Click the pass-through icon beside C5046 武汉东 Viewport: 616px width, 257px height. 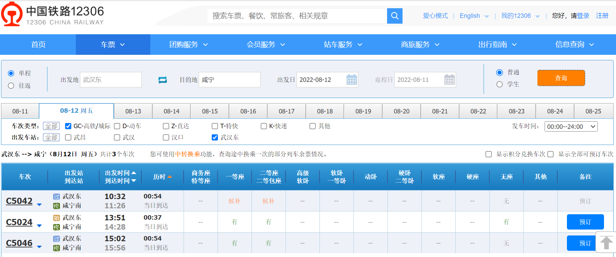(57, 239)
